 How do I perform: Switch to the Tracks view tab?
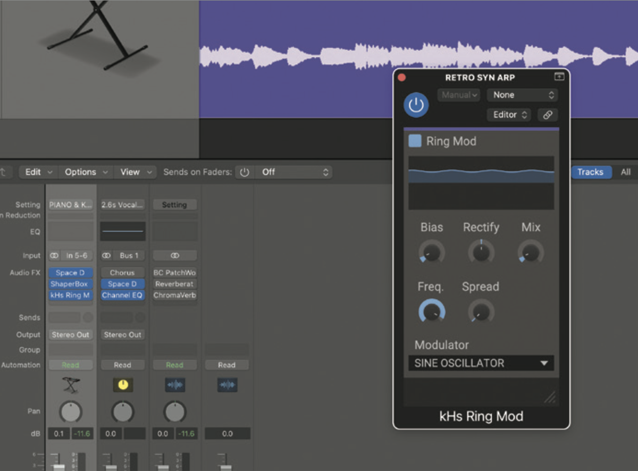pyautogui.click(x=591, y=172)
